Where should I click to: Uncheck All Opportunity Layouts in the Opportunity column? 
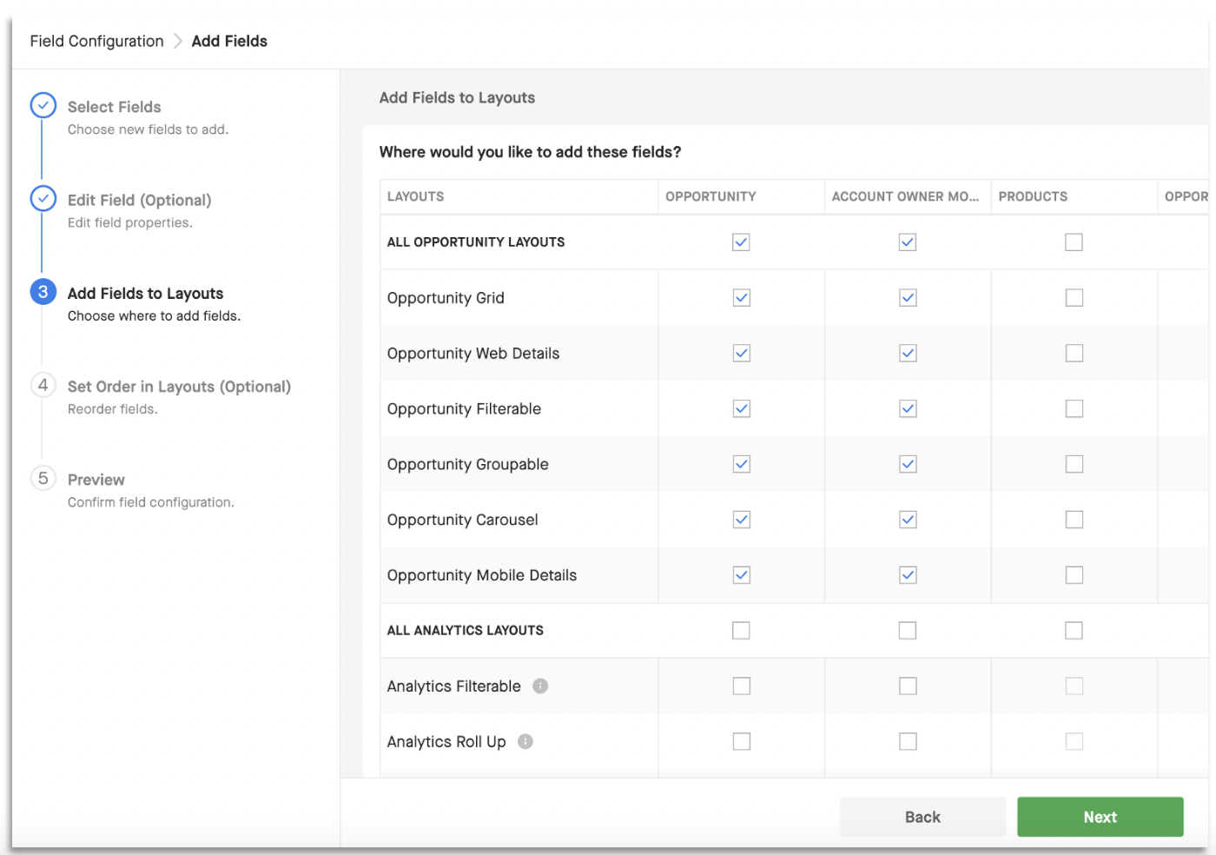pos(741,242)
